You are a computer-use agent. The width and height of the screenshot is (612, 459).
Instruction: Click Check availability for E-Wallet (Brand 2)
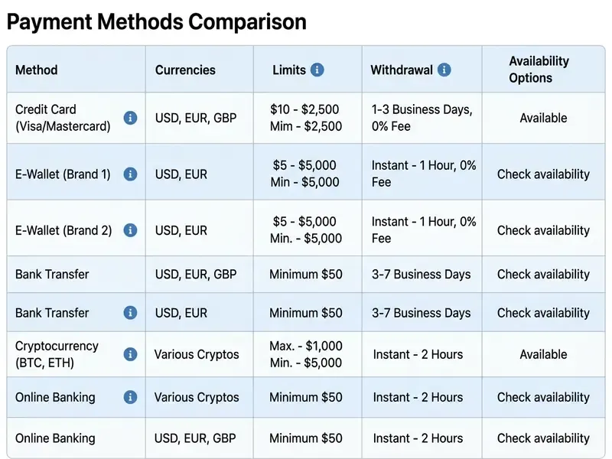[x=543, y=230]
